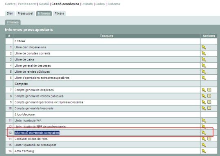220x156 pixels.
Task: Open the Sistema menu
Action: (114, 4)
